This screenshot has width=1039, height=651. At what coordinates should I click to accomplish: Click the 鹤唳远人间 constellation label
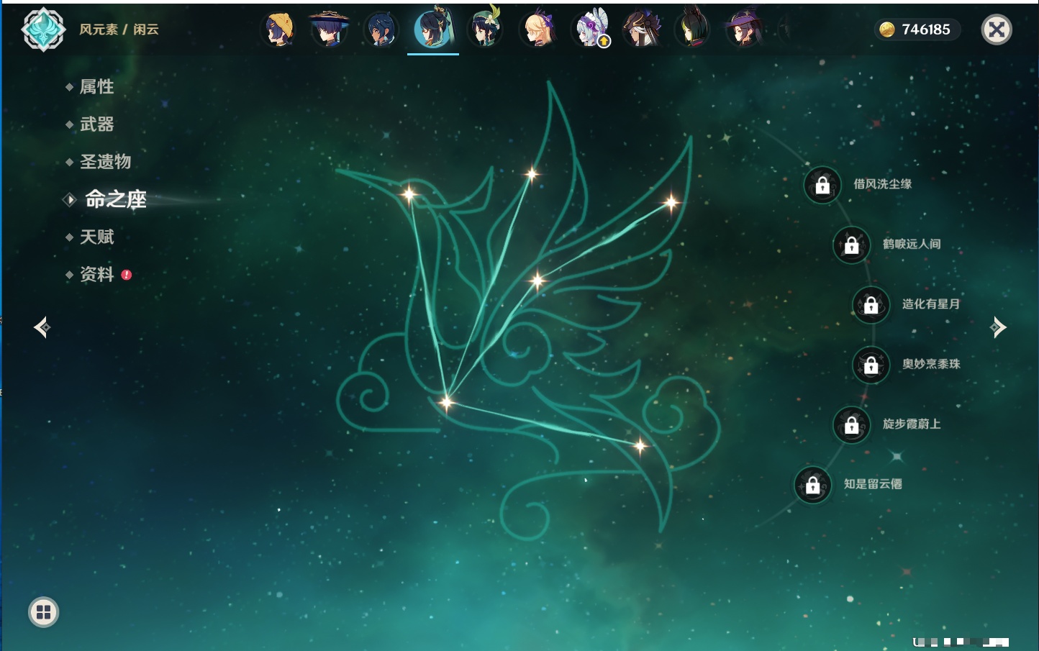tap(912, 244)
